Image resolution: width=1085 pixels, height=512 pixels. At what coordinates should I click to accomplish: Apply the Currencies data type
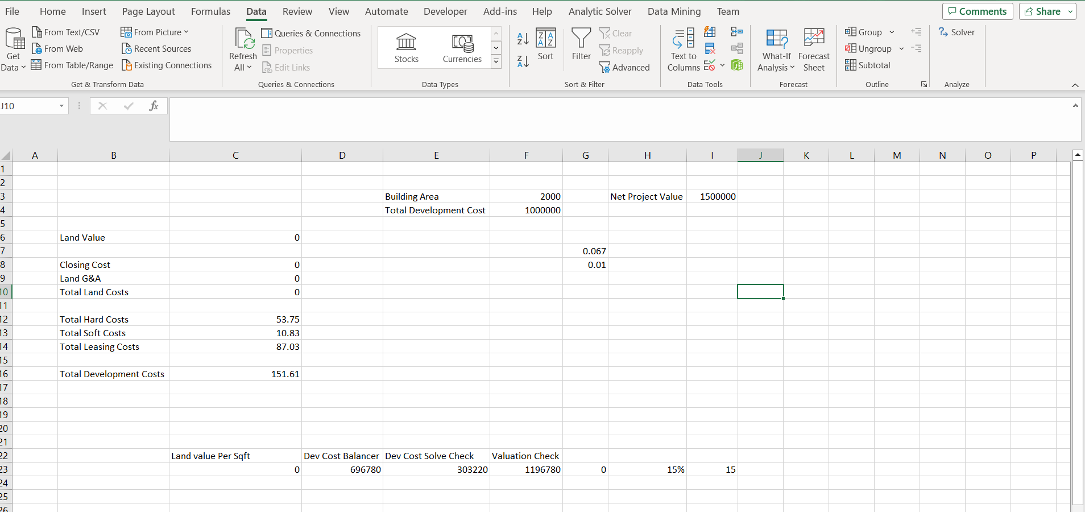pos(462,48)
